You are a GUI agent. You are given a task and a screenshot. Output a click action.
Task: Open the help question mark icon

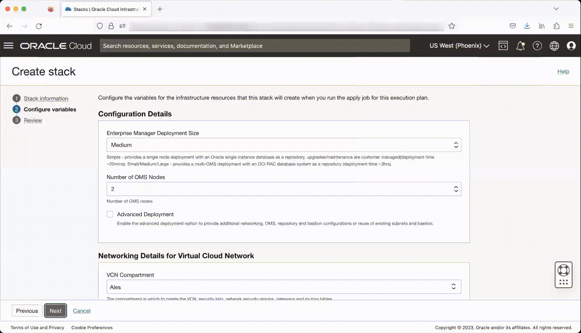pyautogui.click(x=537, y=46)
